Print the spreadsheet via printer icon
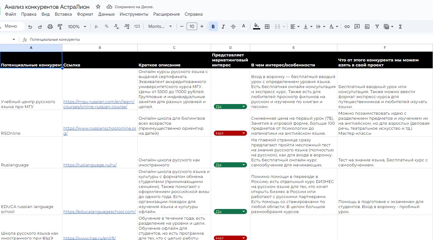Image resolution: width=433 pixels, height=240 pixels. pyautogui.click(x=50, y=27)
